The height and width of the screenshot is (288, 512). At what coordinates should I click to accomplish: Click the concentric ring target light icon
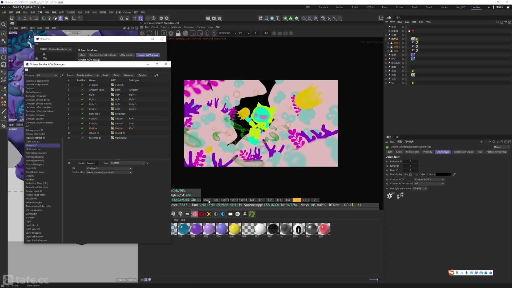click(238, 214)
